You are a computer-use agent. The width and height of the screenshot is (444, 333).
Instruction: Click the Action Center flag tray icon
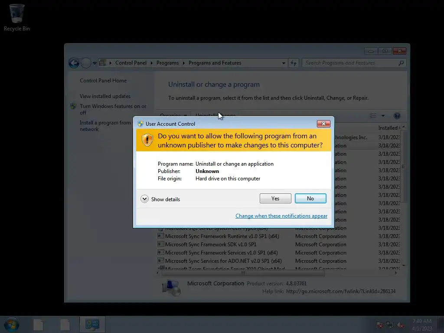(379, 325)
